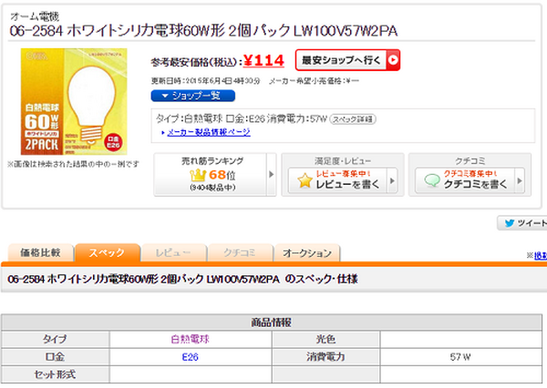Open the レビュー tab
547x388 pixels.
coord(173,252)
